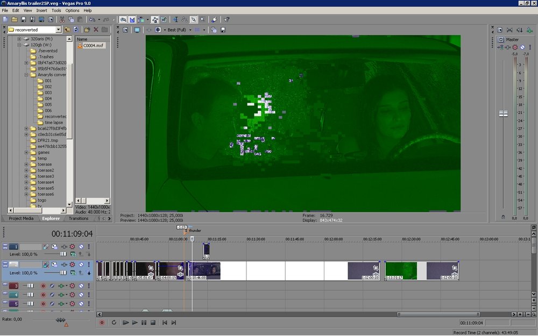Select the C0004.mxf file
538x336 pixels.
90,45
